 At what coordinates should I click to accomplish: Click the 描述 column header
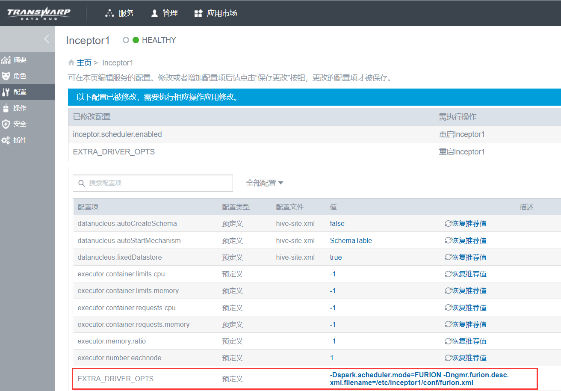point(526,207)
